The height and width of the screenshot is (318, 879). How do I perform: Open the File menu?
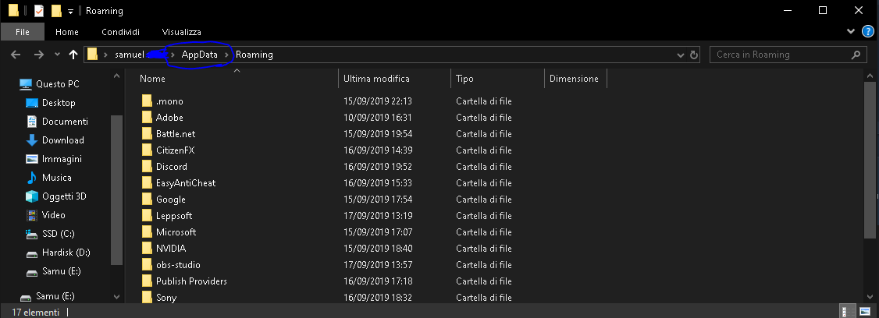(23, 32)
